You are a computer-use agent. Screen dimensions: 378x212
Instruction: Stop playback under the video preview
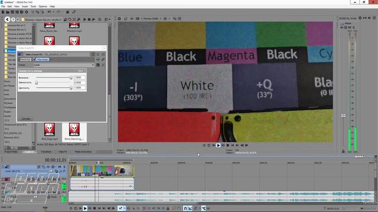point(228,145)
